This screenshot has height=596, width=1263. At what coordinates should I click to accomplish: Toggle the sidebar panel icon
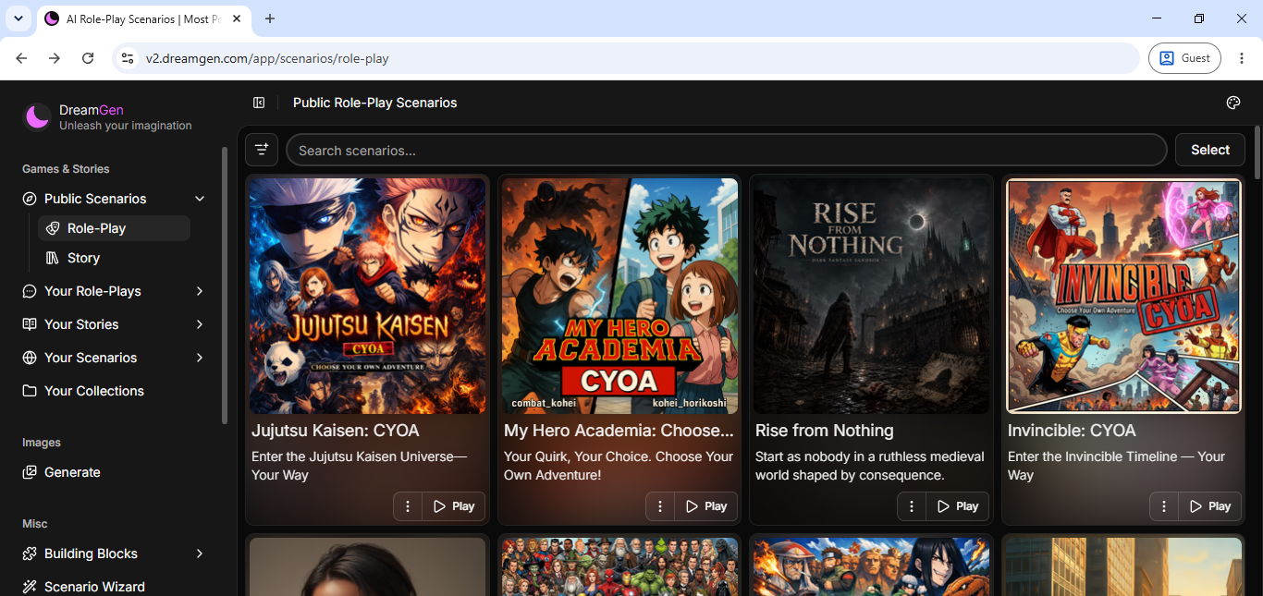[x=259, y=103]
